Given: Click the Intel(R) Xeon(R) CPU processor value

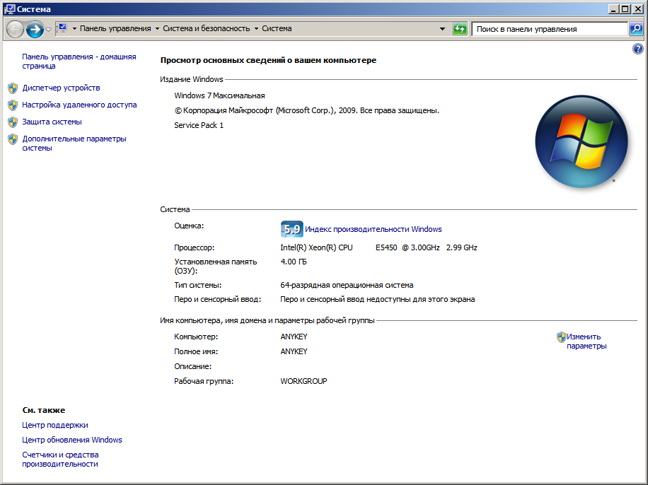Looking at the screenshot, I should 378,247.
